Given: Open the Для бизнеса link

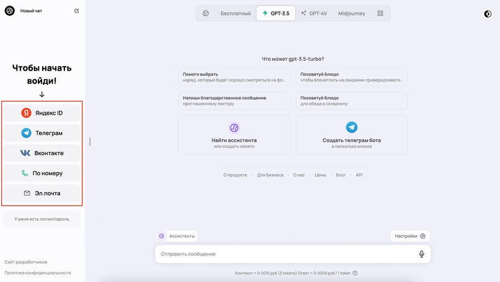Looking at the screenshot, I should tap(270, 175).
